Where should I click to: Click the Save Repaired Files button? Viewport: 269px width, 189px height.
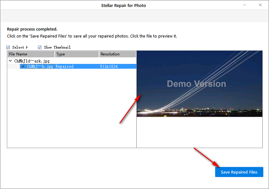pos(239,172)
